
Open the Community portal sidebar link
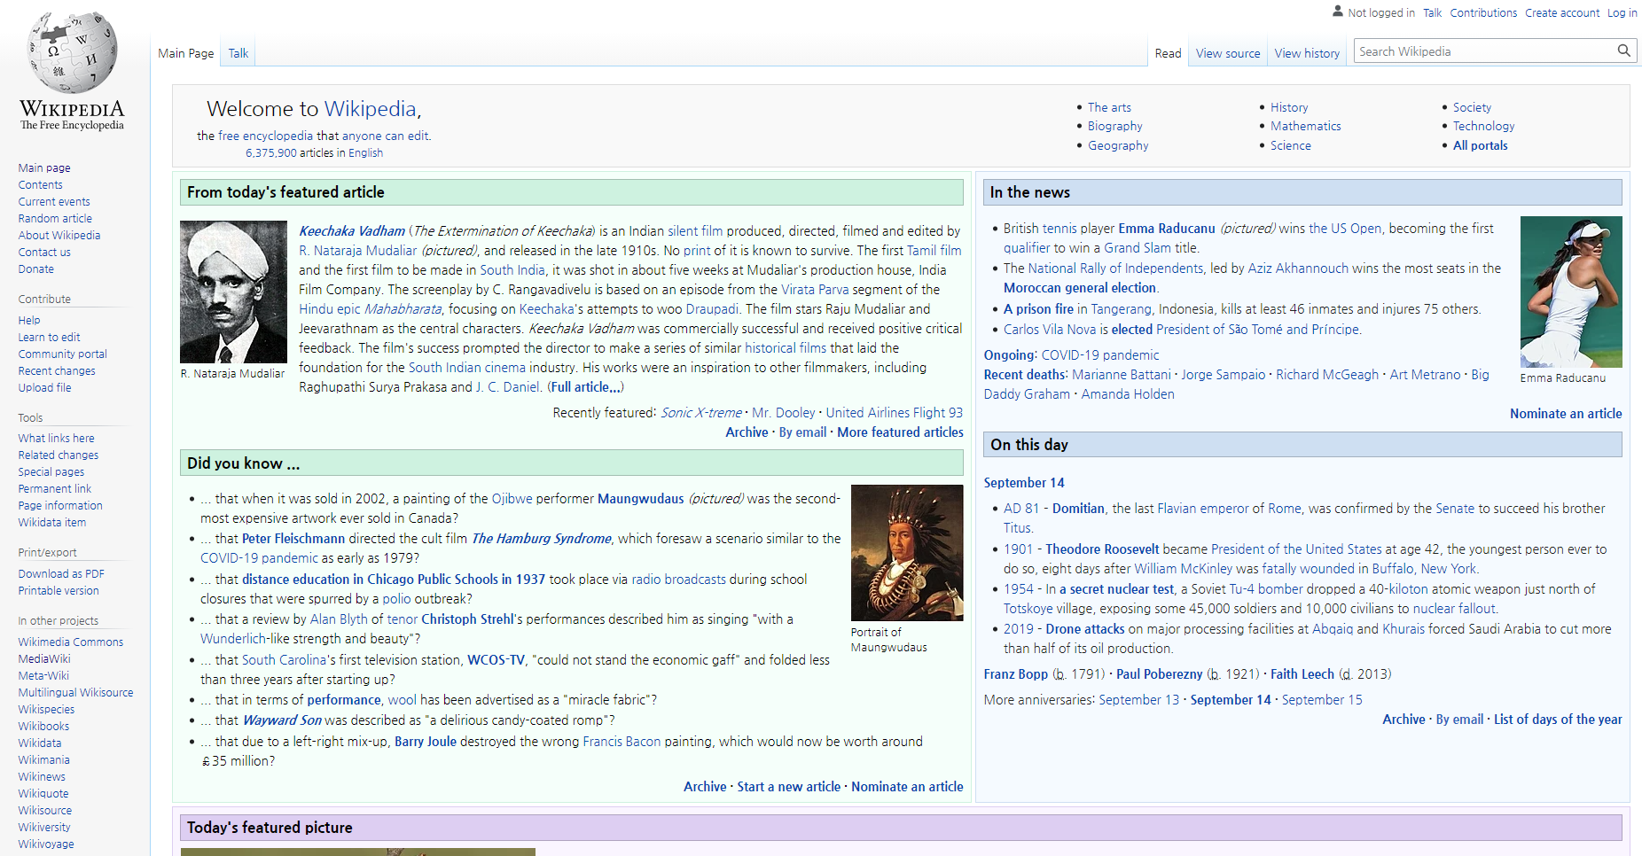pyautogui.click(x=62, y=354)
